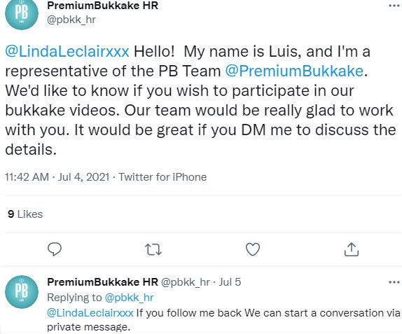Open the PB profile avatar at top
Image resolution: width=402 pixels, height=334 pixels.
(22, 13)
